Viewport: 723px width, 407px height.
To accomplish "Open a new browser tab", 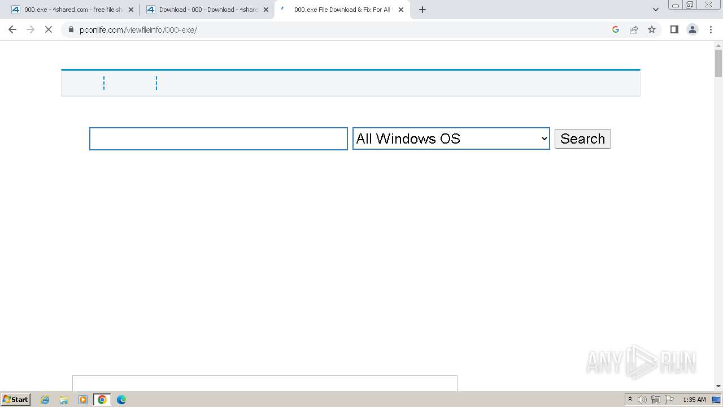I will point(423,10).
